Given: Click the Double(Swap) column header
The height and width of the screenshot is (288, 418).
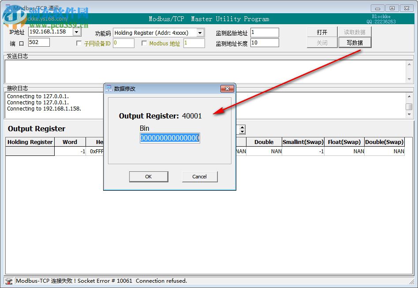Looking at the screenshot, I should [384, 142].
